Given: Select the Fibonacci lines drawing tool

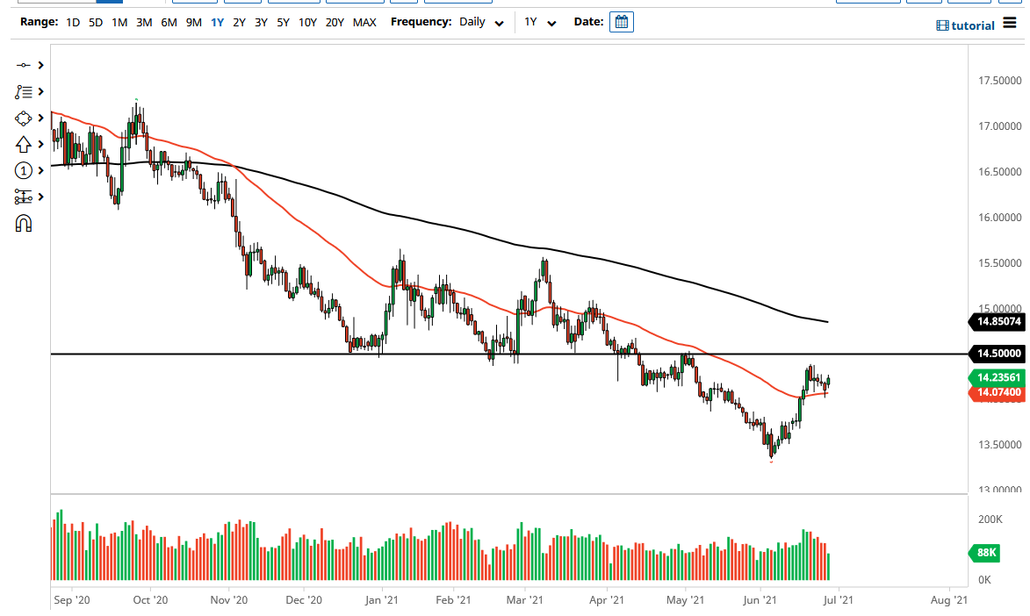Looking at the screenshot, I should (x=24, y=91).
